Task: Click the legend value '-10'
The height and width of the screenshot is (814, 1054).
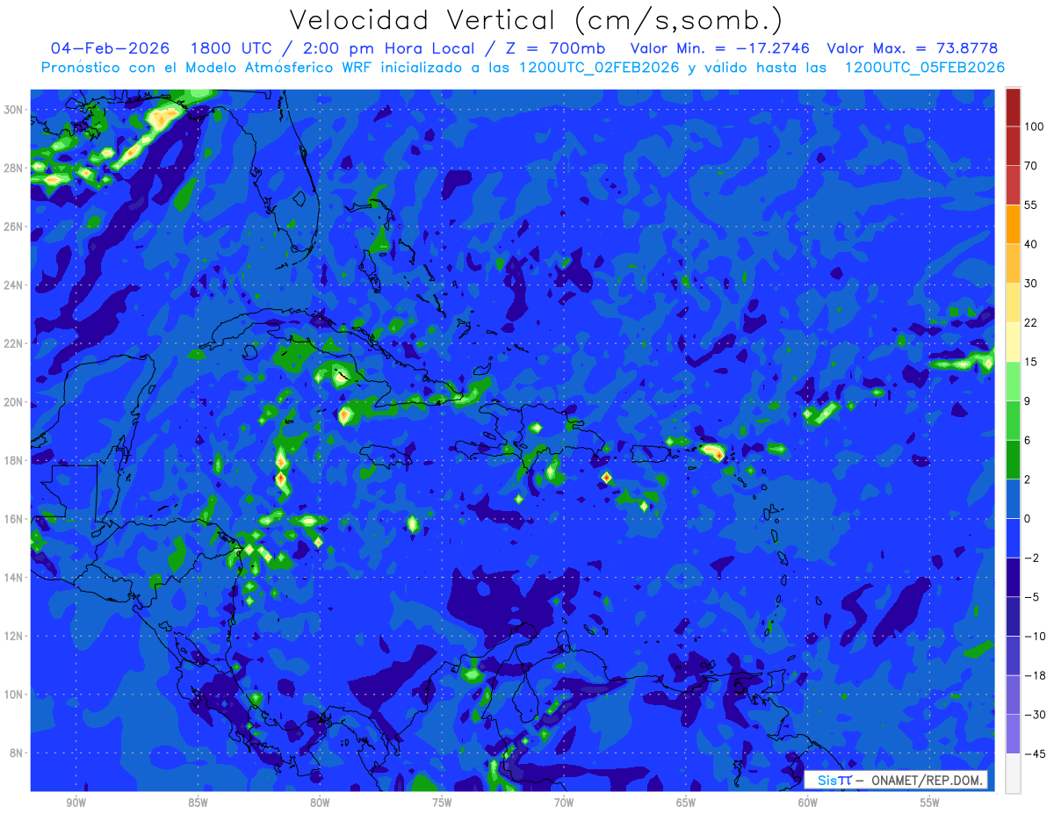Action: click(1034, 636)
